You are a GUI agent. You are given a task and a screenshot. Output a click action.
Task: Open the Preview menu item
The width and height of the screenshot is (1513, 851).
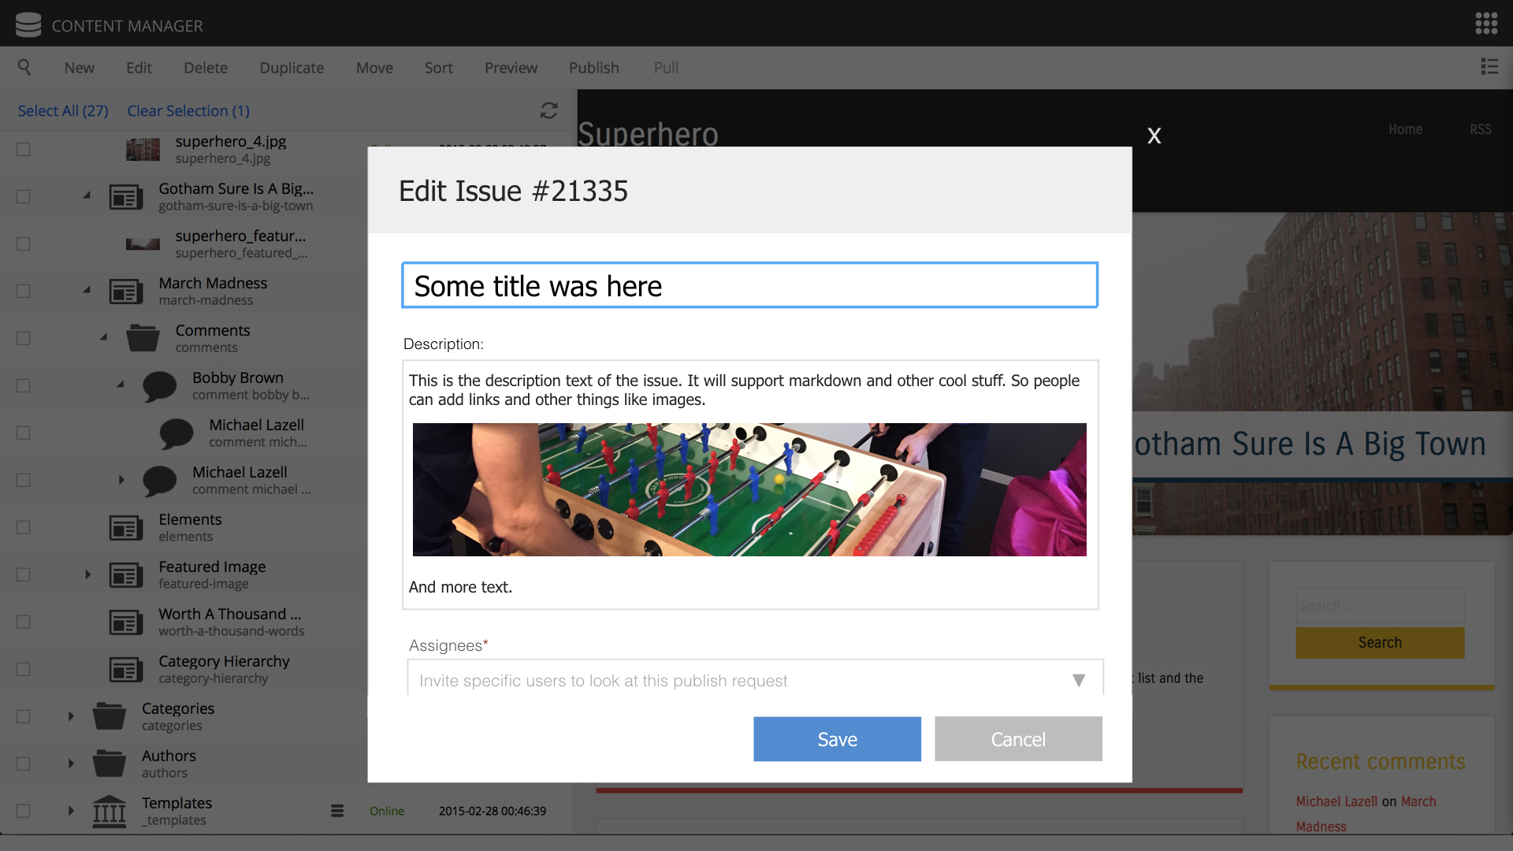[x=511, y=68]
